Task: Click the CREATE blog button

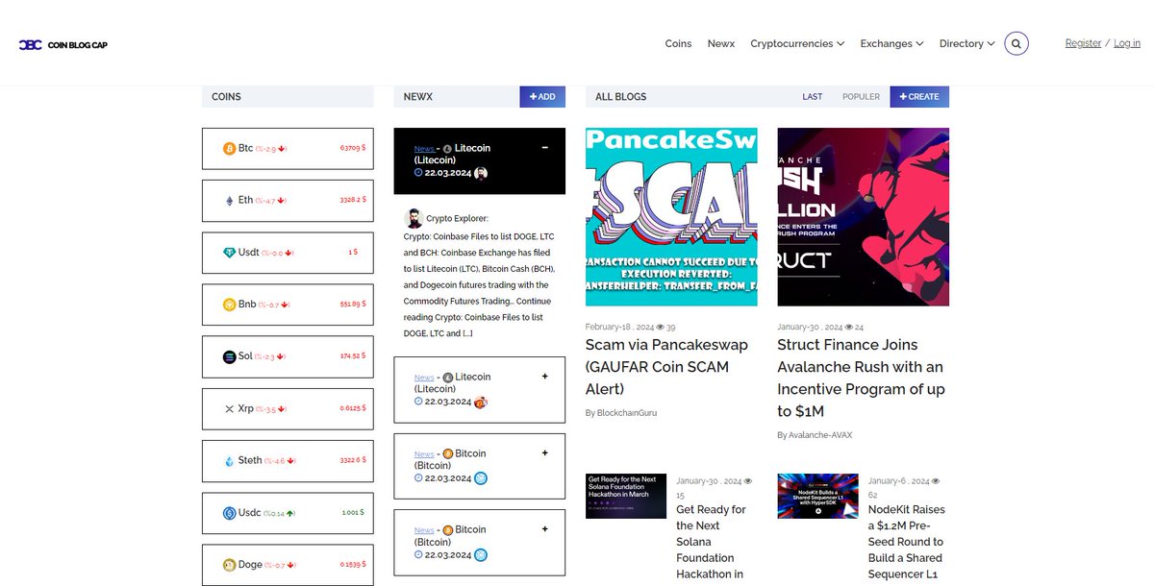Action: click(919, 97)
